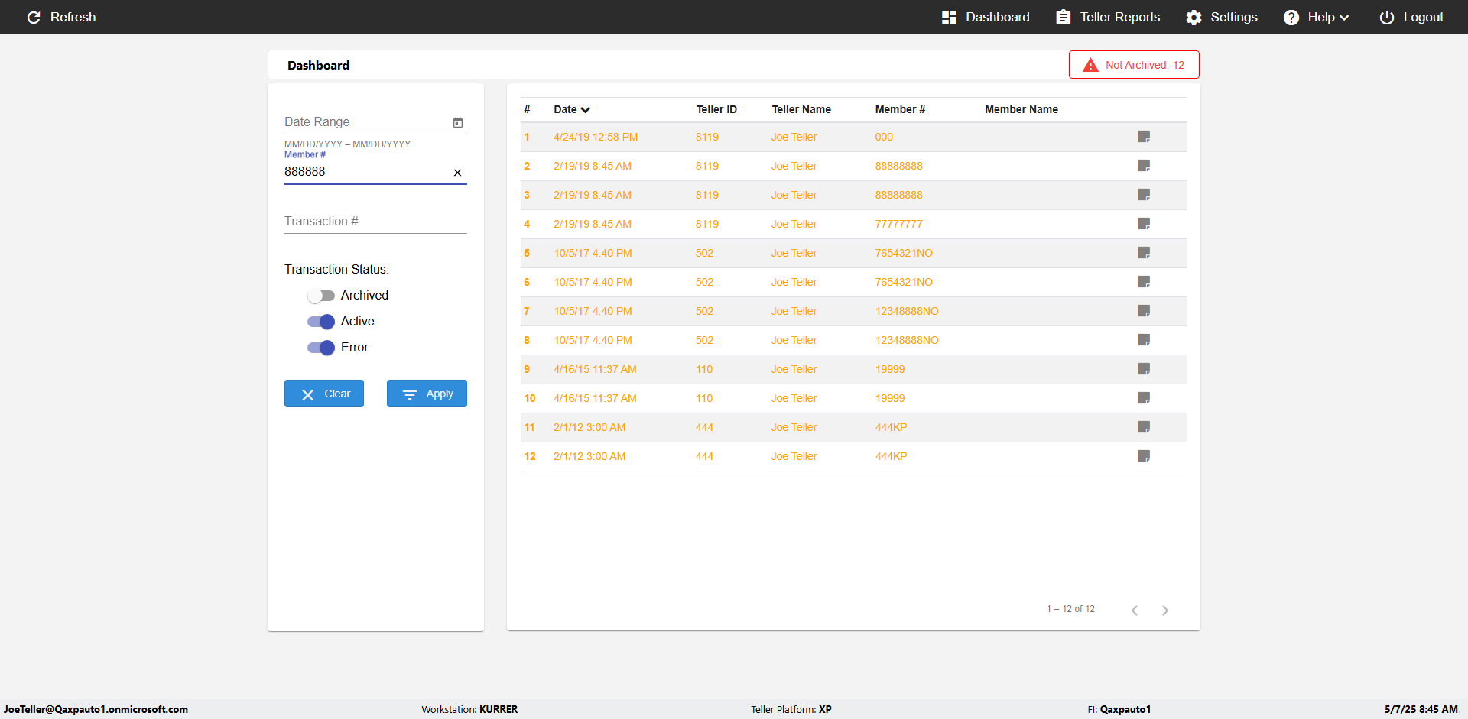The width and height of the screenshot is (1468, 719).
Task: Open the note icon for row 12
Action: point(1144,456)
